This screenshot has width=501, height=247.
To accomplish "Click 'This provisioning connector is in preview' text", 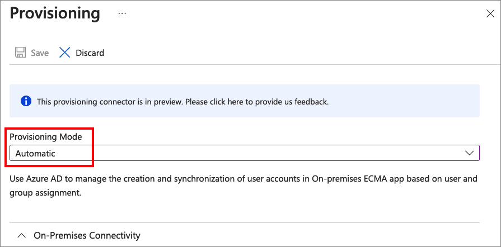I will point(110,102).
